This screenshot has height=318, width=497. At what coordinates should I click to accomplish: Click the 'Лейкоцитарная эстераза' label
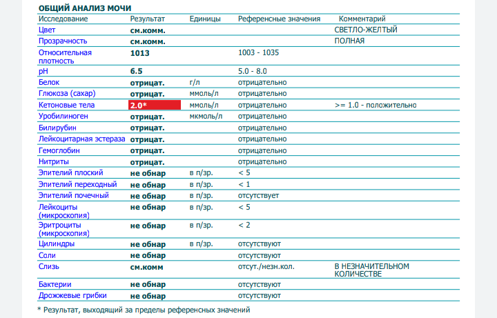click(81, 139)
